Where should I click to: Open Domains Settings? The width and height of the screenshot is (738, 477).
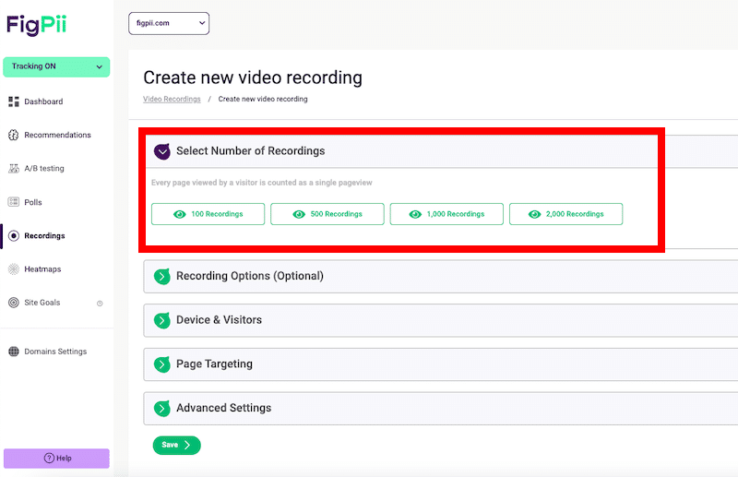point(56,352)
